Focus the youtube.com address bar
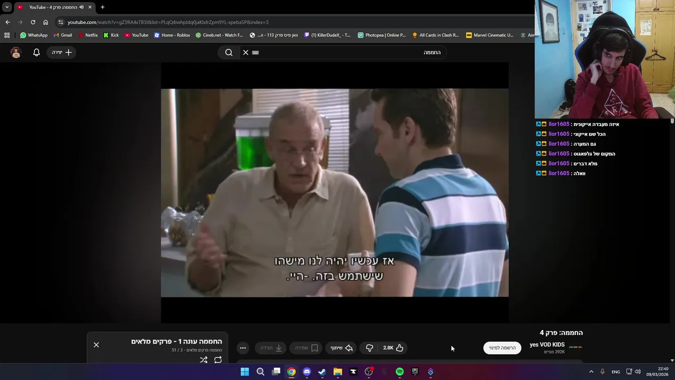This screenshot has width=675, height=380. pos(295,22)
